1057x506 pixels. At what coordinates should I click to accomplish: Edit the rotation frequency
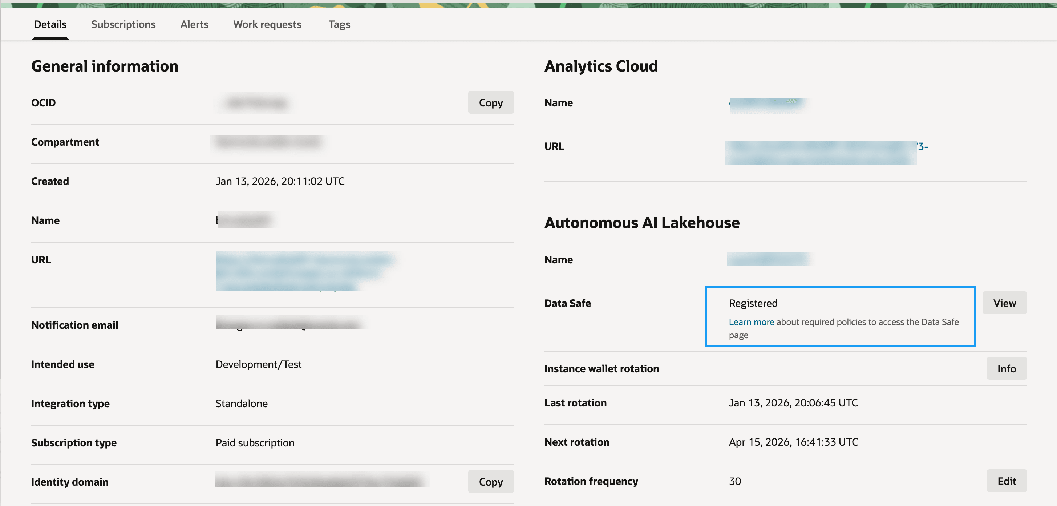tap(1007, 481)
